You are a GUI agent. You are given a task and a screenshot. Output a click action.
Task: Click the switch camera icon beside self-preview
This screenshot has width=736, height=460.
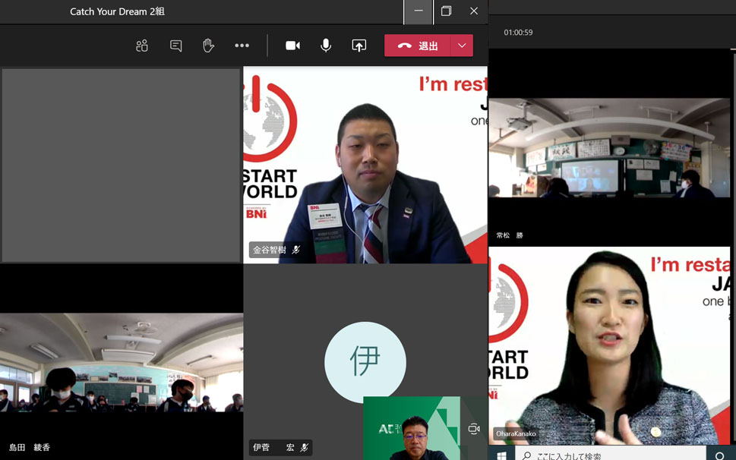pyautogui.click(x=474, y=429)
